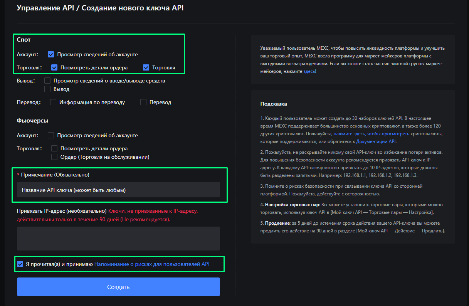Screen dimensions: 469x306
Task: Check Futures 'Просмотр сведений об аккаунте' checkbox
Action: pyautogui.click(x=51, y=135)
